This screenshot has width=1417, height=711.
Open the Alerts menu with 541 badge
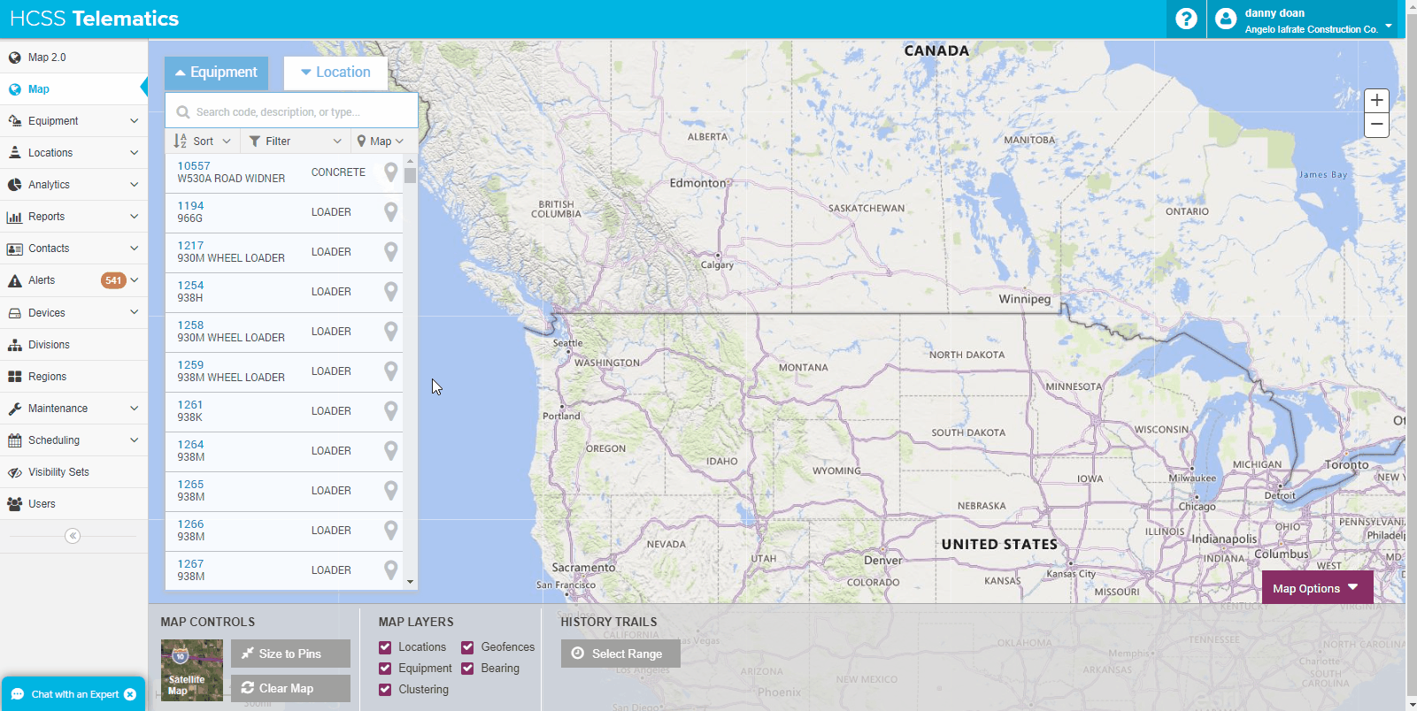click(73, 280)
